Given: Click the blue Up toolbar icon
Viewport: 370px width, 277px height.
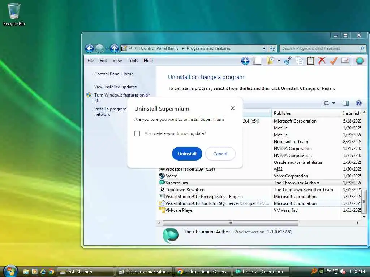Looking at the screenshot, I should 245,61.
